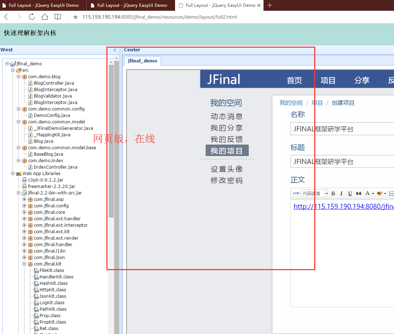The image size is (394, 334).
Task: Click the c3p0-0.9.1.2.jar jar icon
Action: pyautogui.click(x=24, y=180)
